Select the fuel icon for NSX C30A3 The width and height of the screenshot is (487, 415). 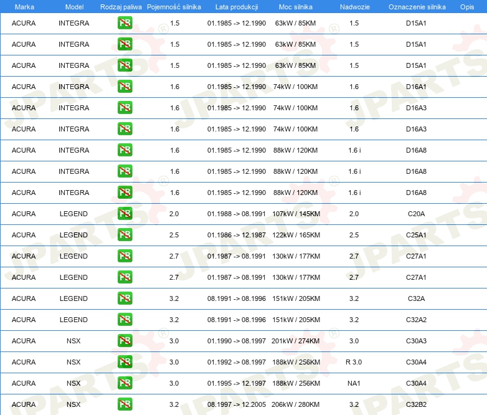pos(125,341)
